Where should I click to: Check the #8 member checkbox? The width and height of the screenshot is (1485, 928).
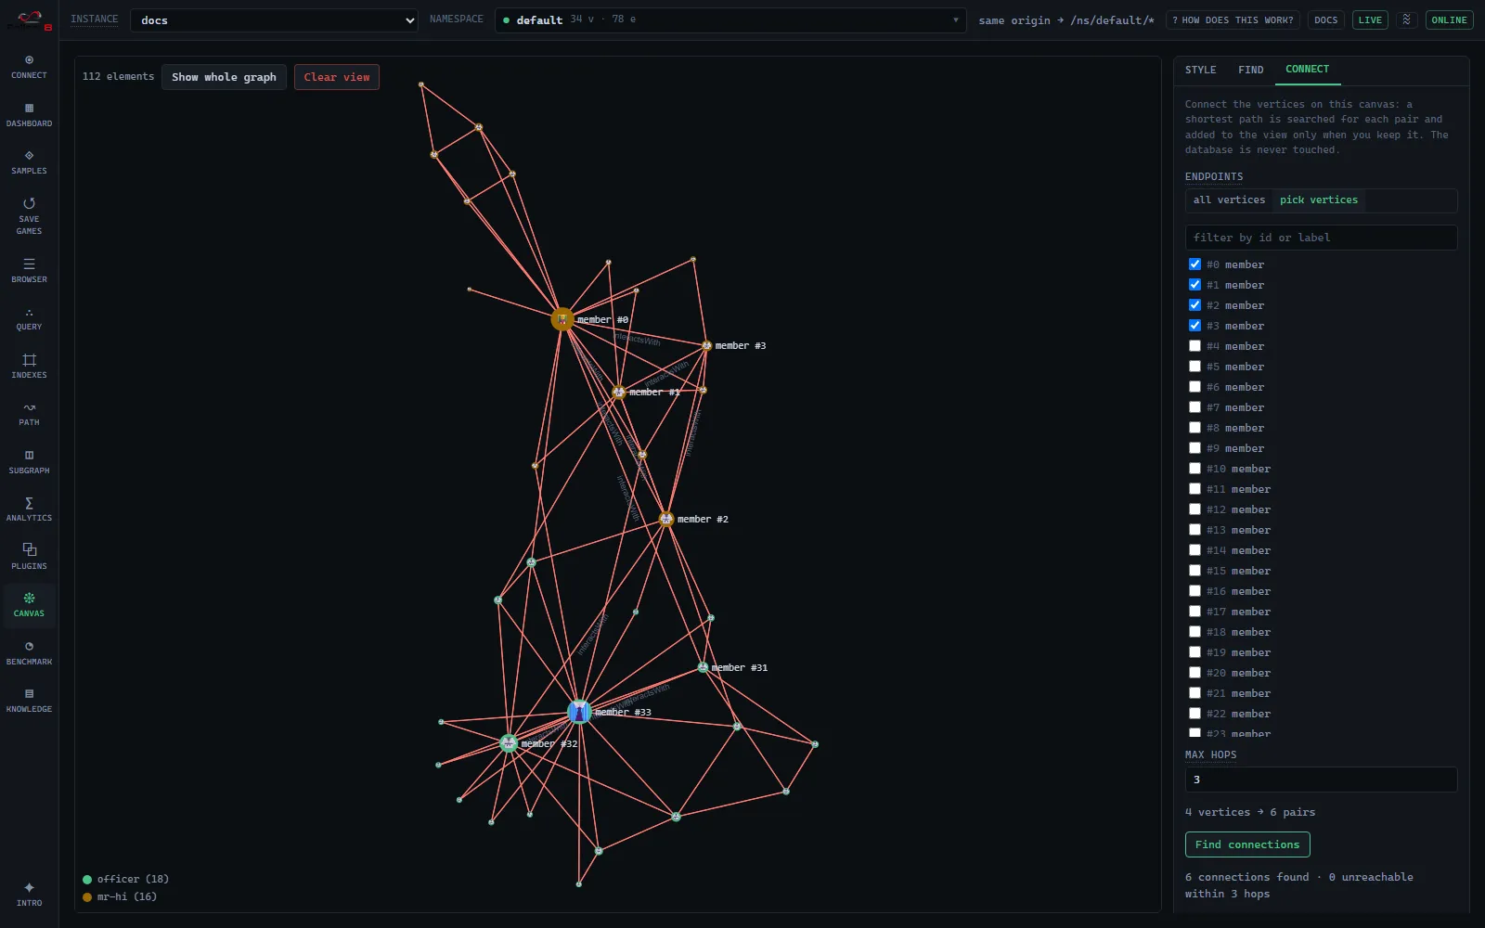(1194, 428)
